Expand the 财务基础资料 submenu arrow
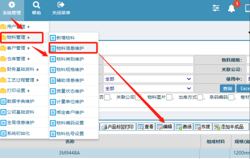250x159 pixels. pyautogui.click(x=38, y=69)
